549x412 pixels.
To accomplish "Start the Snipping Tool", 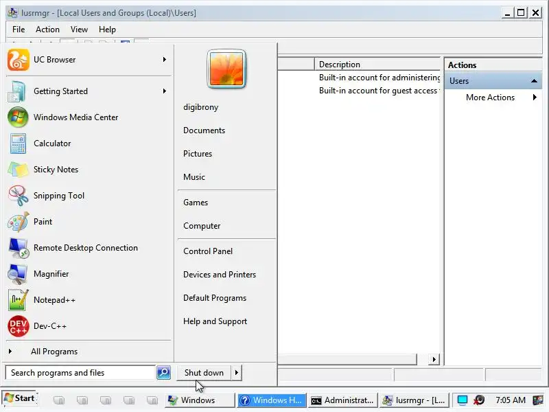I will coord(89,196).
